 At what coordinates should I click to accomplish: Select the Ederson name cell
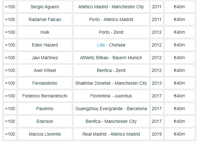tap(45, 121)
